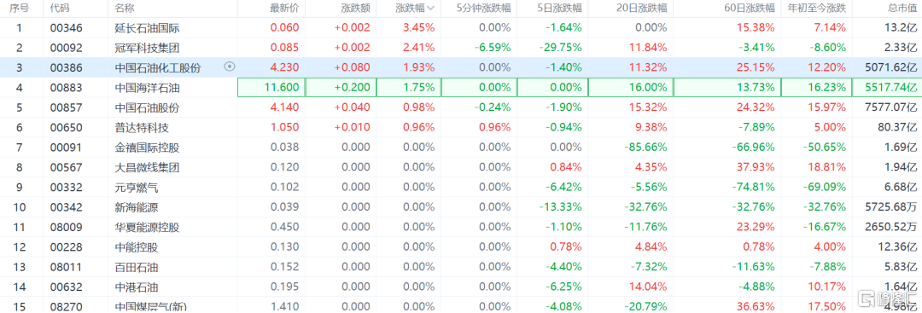
Task: Select the 元亨燃气 row
Action: coord(461,188)
